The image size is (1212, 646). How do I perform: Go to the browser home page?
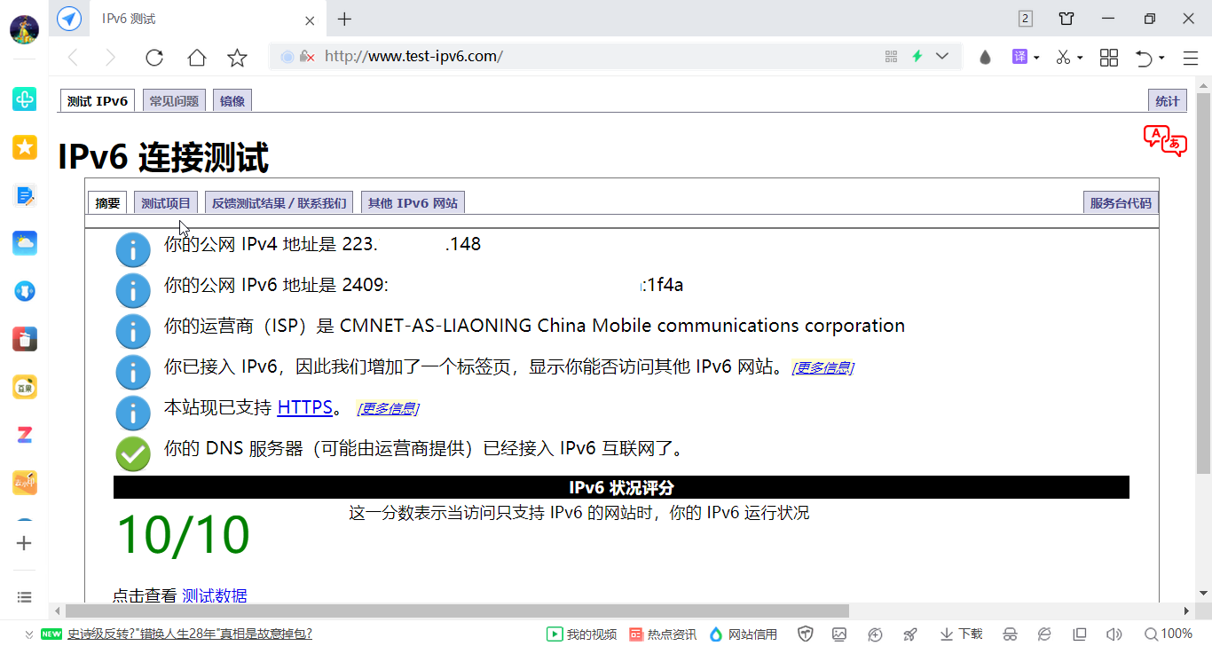tap(197, 58)
